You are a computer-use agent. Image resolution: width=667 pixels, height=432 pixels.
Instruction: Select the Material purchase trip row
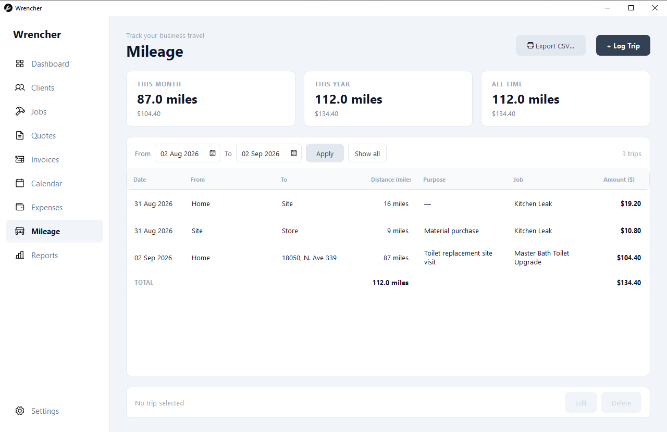[388, 231]
